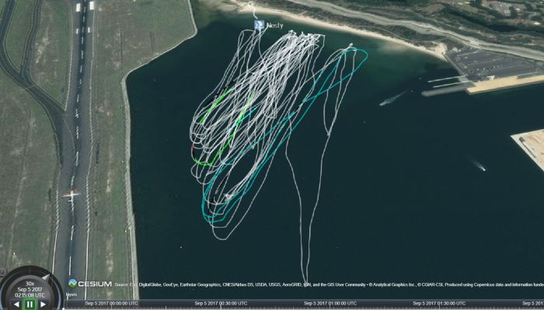This screenshot has width=544, height=310.
Task: Click the real-time clock icon beside the dial
Action: click(x=2, y=272)
